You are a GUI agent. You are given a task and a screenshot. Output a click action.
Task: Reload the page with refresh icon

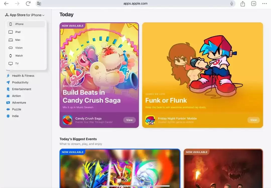point(28,3)
